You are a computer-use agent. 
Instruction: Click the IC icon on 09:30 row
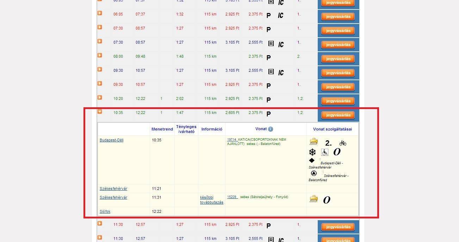tap(281, 72)
